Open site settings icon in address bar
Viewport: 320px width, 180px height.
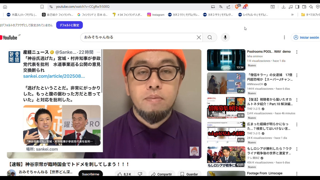point(51,7)
